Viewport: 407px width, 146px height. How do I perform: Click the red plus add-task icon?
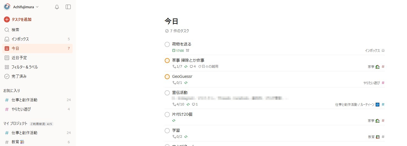point(7,19)
